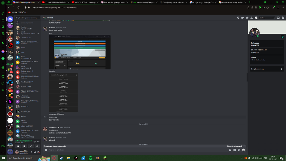The width and height of the screenshot is (286, 161).
Task: Click the plus attachment button in the message box
Action: (46, 150)
